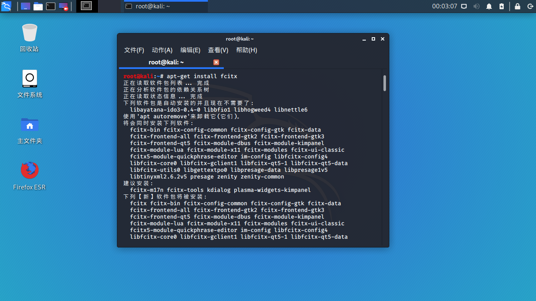536x301 pixels.
Task: Start the screen recorder taskbar icon
Action: [63, 6]
